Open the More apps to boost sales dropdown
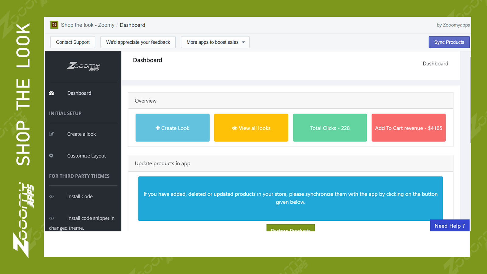 tap(215, 42)
